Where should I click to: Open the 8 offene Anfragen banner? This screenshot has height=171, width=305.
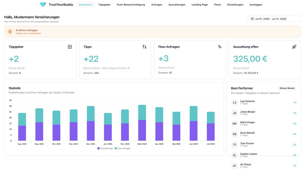click(x=152, y=31)
